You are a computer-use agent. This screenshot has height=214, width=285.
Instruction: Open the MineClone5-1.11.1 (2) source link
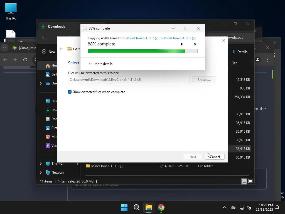[142, 38]
